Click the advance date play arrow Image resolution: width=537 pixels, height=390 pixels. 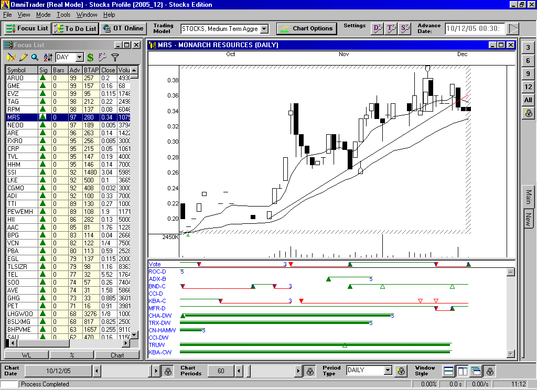[513, 29]
